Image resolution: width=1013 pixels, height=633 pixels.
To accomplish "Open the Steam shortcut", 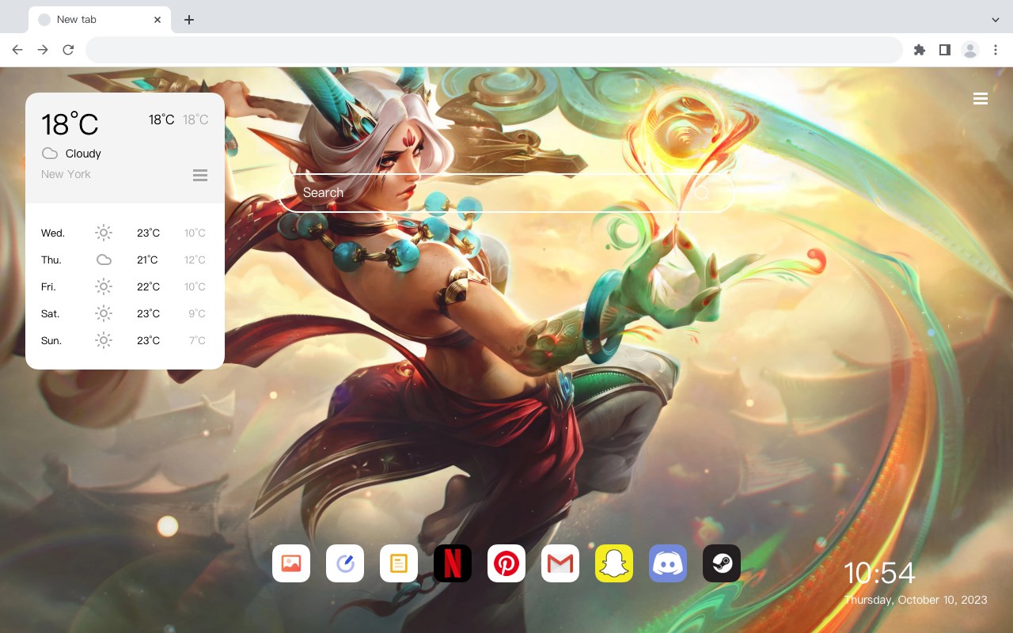I will point(722,563).
